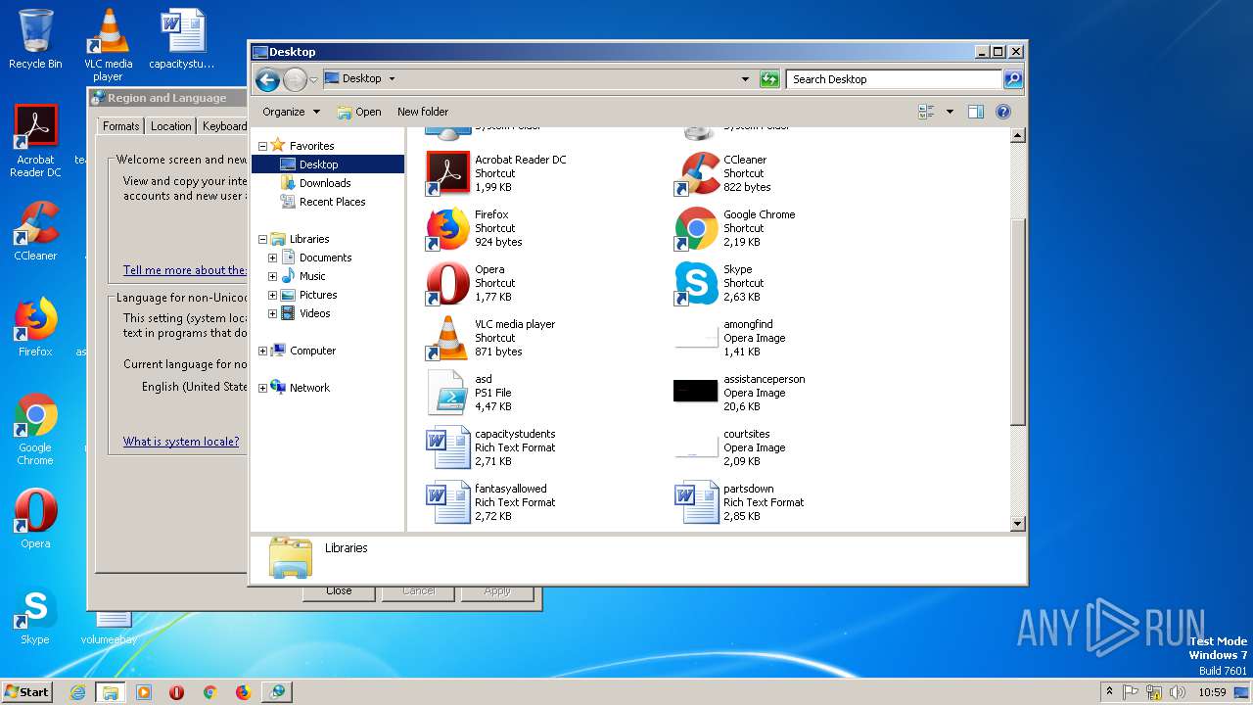This screenshot has height=705, width=1253.
Task: Click the search magnifier icon
Action: pyautogui.click(x=1013, y=79)
